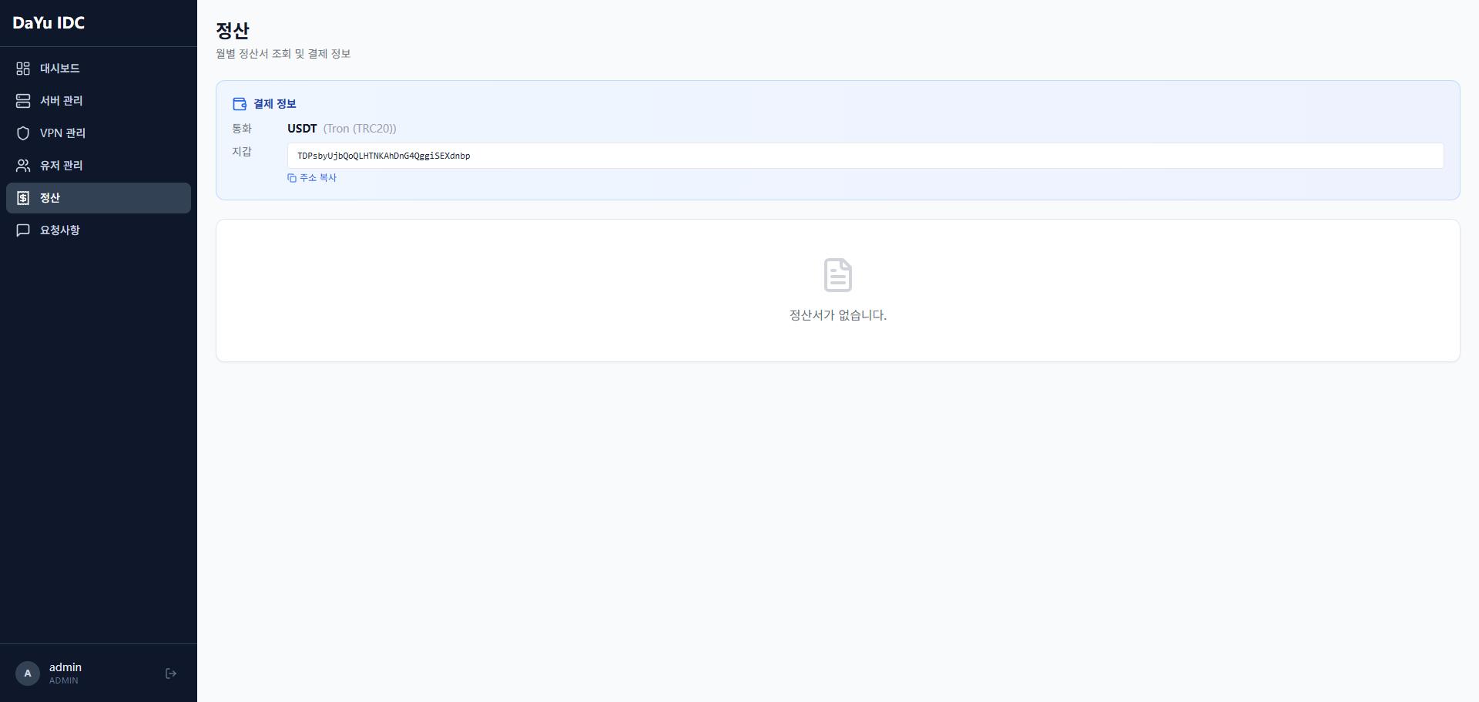
Task: Click the wallet icon beside 결제 정보
Action: 240,104
